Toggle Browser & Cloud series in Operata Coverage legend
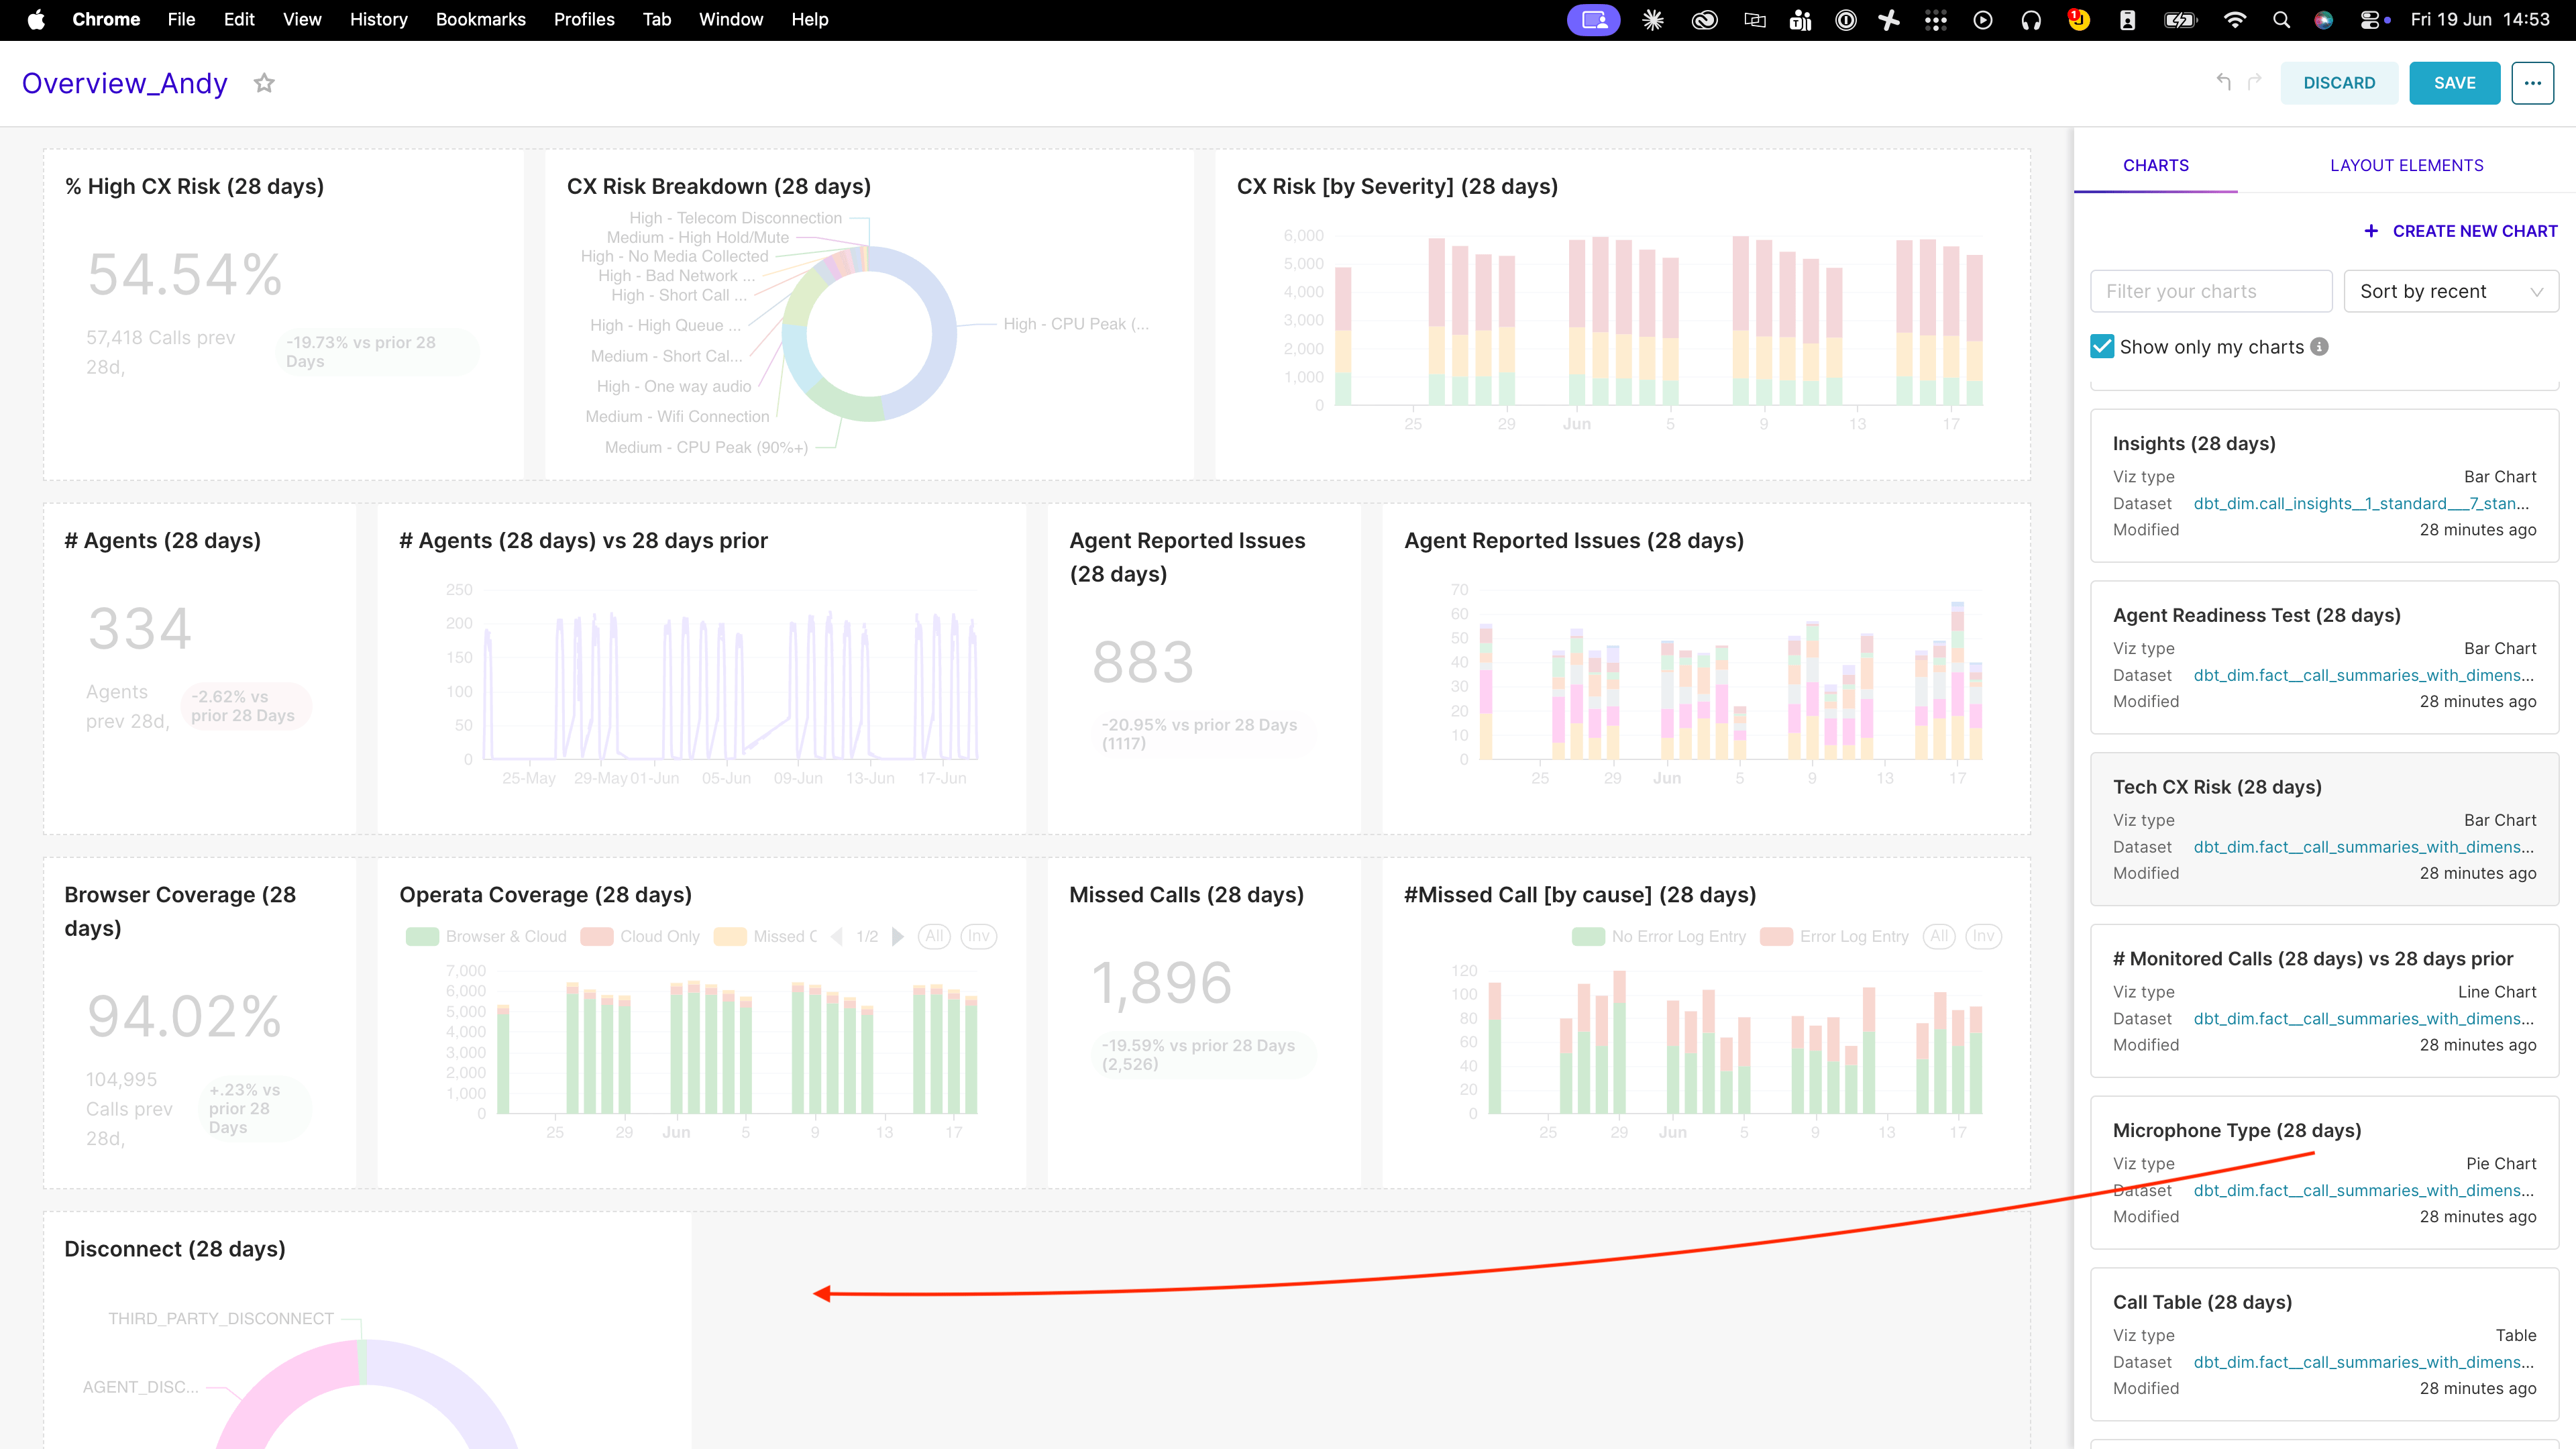 point(486,936)
